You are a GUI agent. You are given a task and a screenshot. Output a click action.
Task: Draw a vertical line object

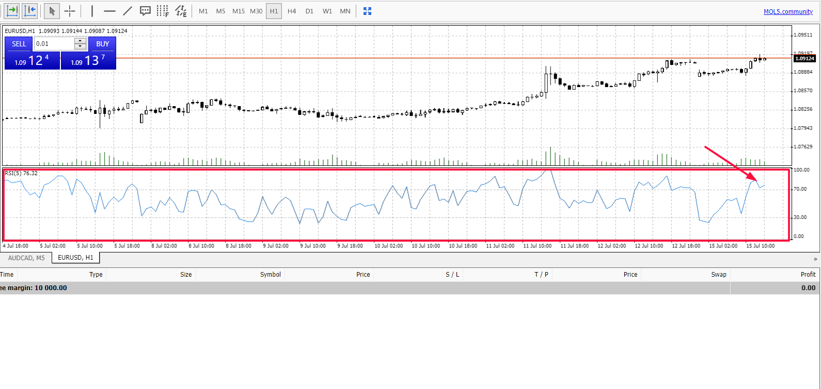92,11
